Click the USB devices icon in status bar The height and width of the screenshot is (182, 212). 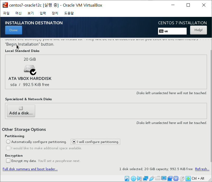click(x=151, y=178)
